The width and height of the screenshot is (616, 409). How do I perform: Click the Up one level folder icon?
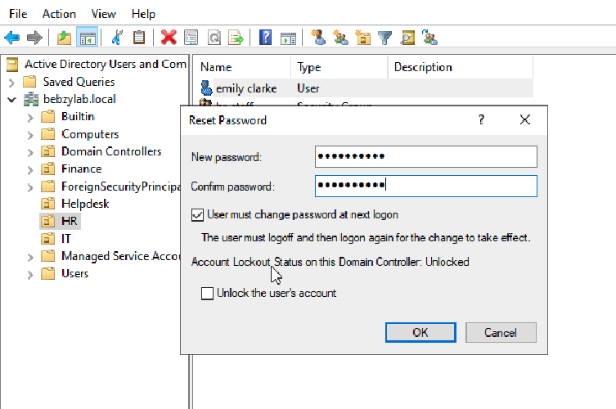64,38
